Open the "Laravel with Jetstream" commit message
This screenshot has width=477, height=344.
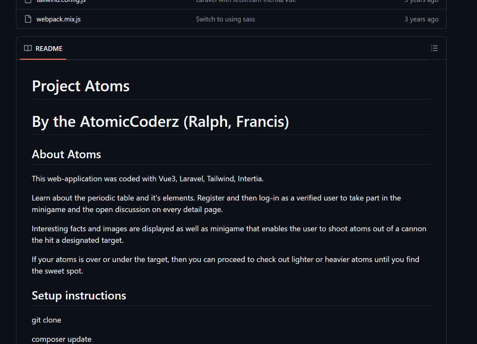(x=246, y=1)
